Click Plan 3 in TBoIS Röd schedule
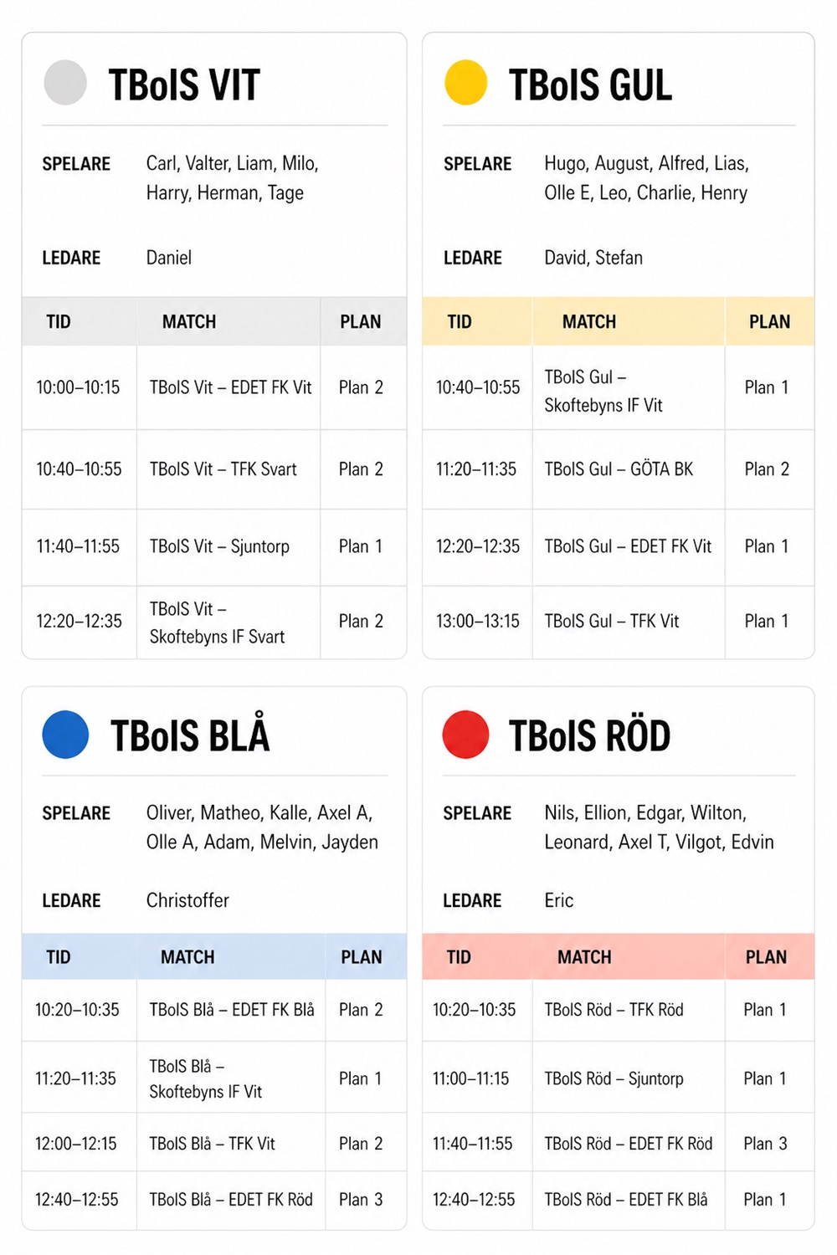The height and width of the screenshot is (1255, 837). click(x=765, y=1144)
